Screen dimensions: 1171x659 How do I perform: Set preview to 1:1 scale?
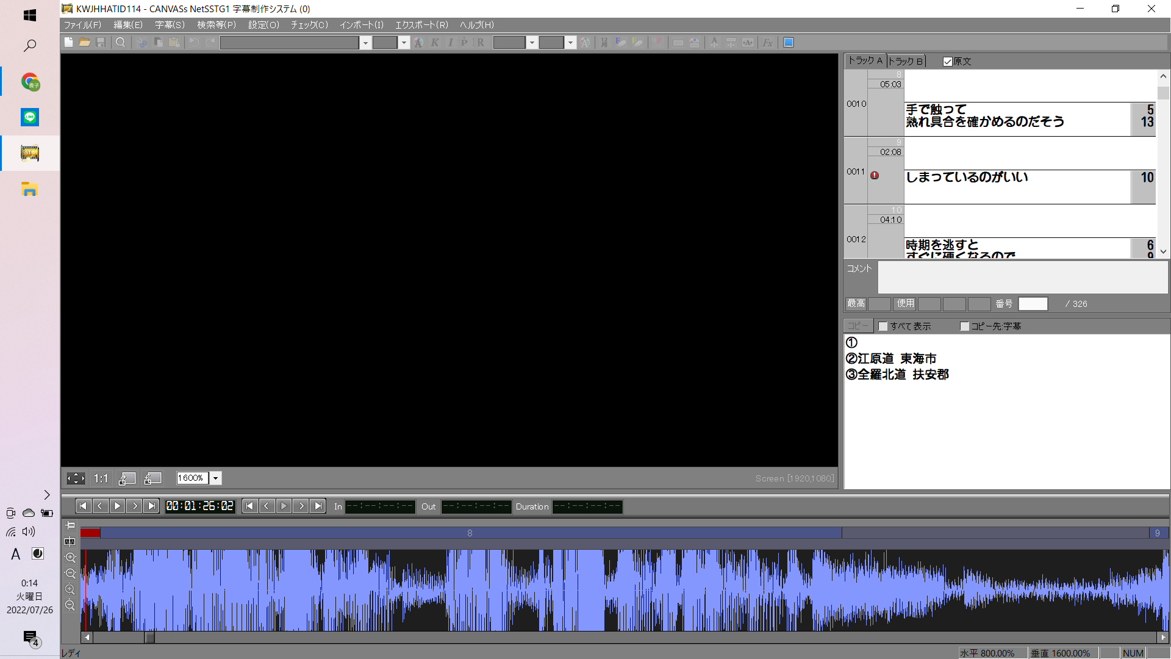pyautogui.click(x=101, y=478)
